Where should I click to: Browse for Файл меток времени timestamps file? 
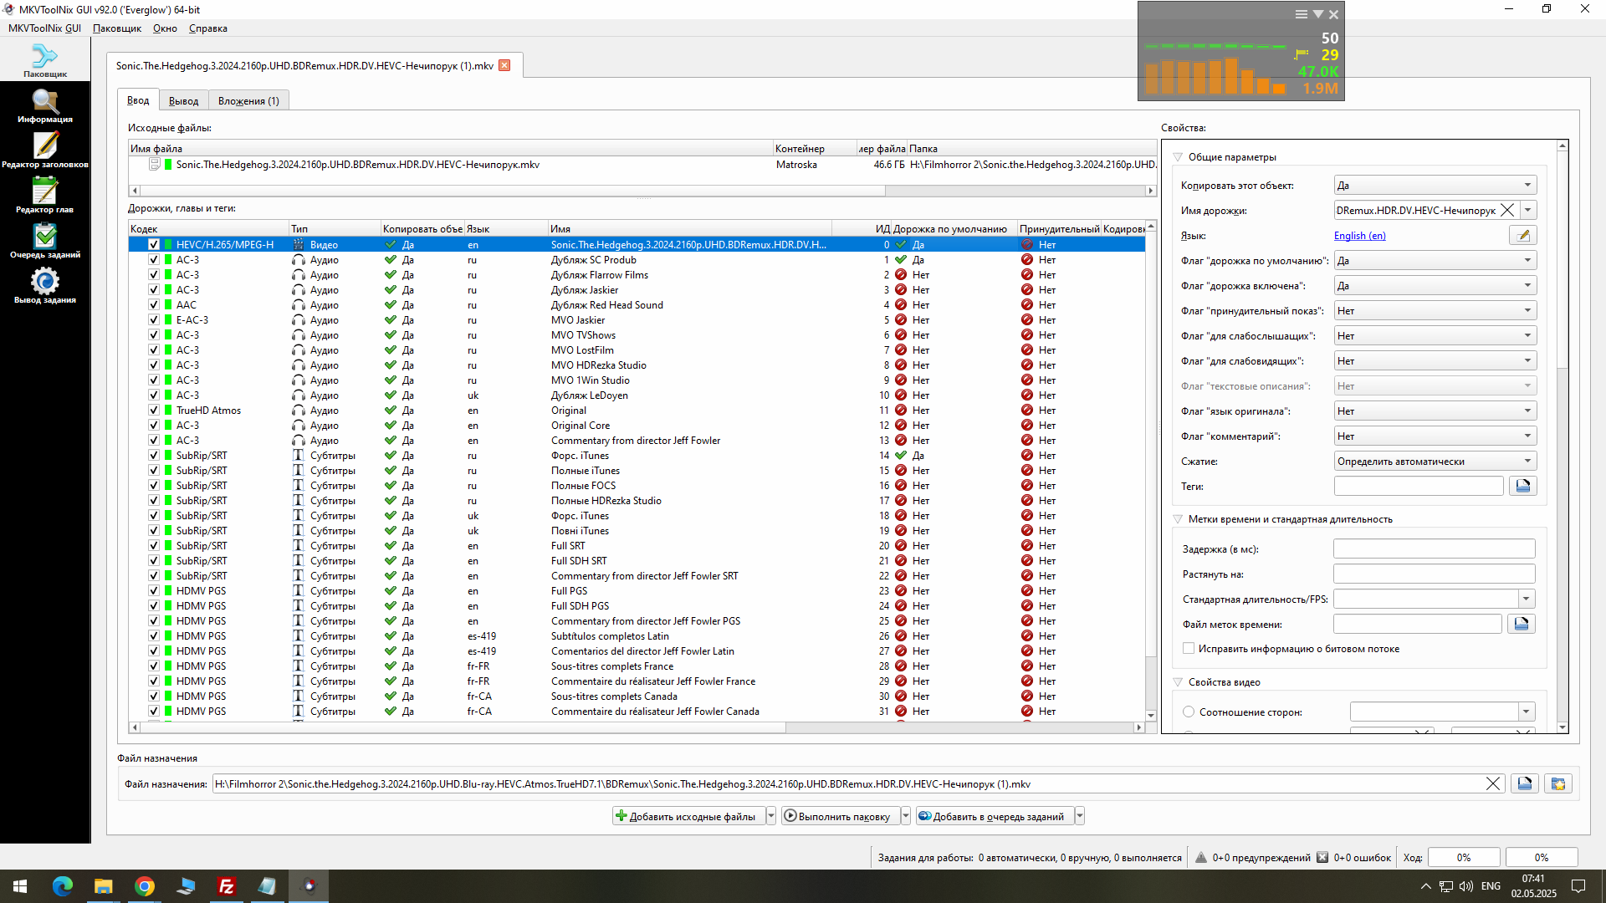tap(1522, 625)
